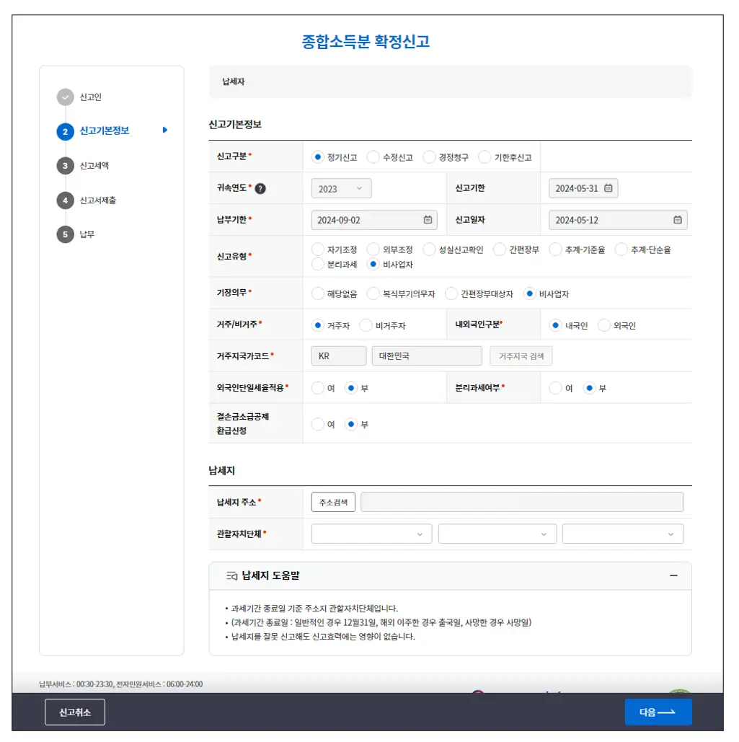Viewport: 739px width, 742px height.
Task: Open the calendar picker for 신고기한
Action: pos(609,187)
